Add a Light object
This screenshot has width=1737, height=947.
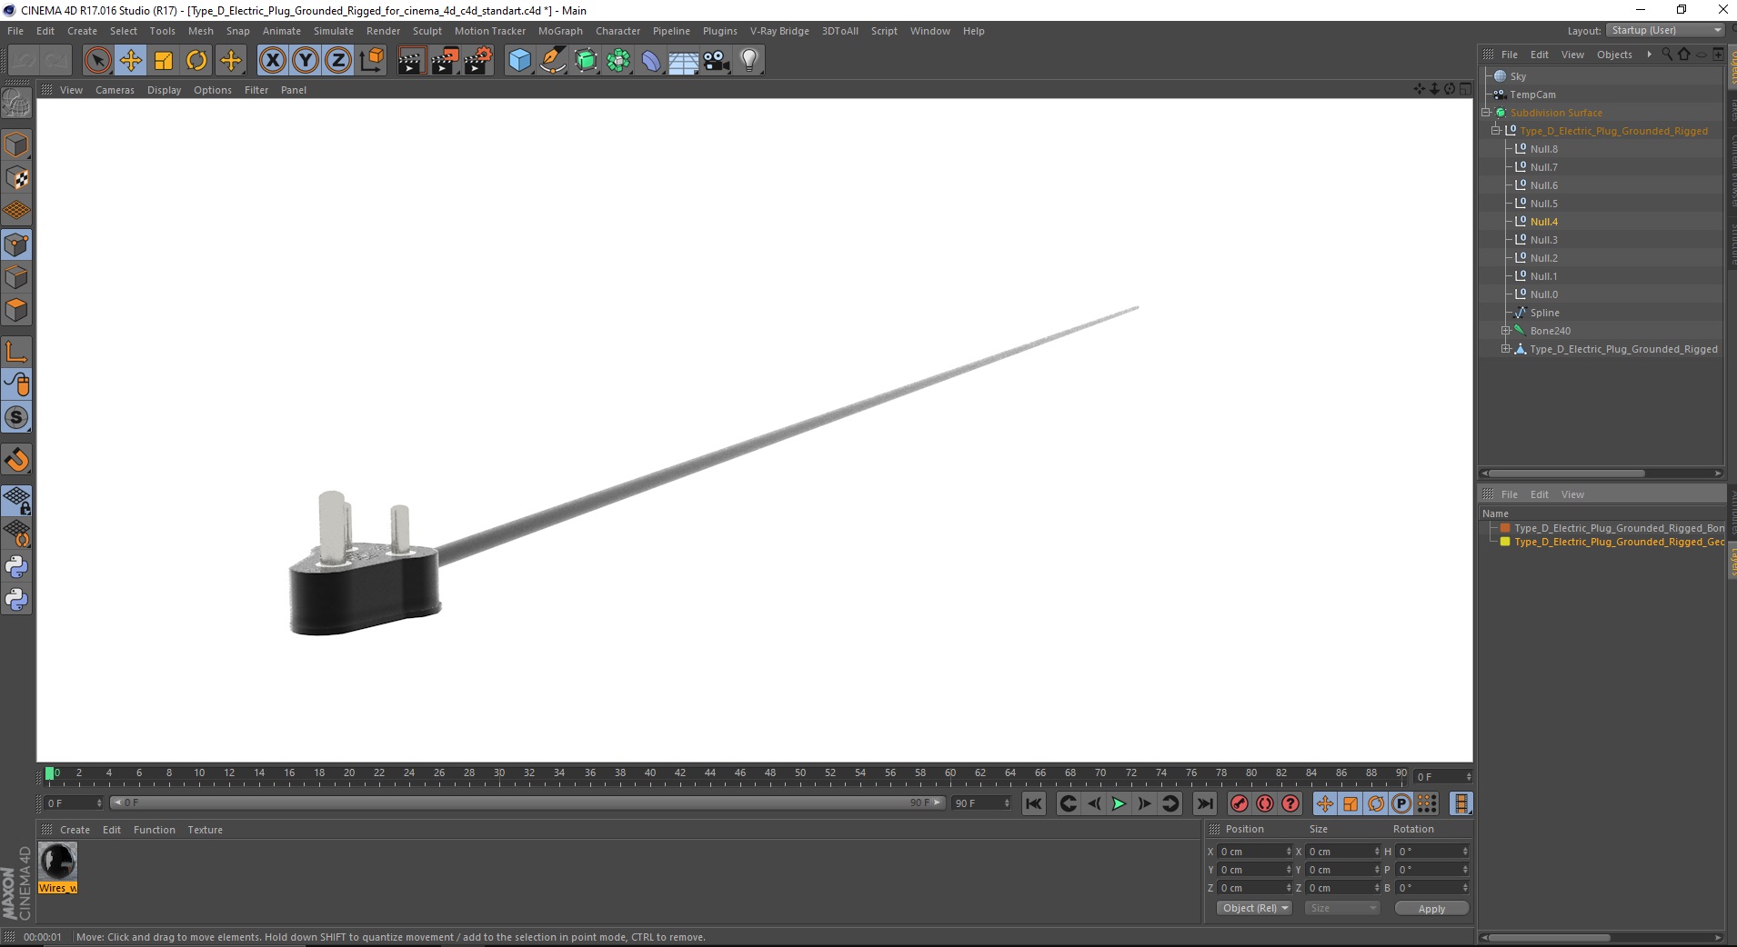click(x=749, y=61)
